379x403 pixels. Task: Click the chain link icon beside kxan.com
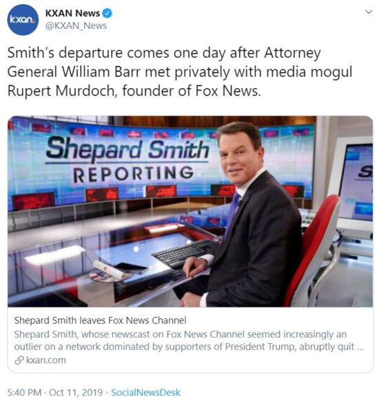click(x=19, y=360)
